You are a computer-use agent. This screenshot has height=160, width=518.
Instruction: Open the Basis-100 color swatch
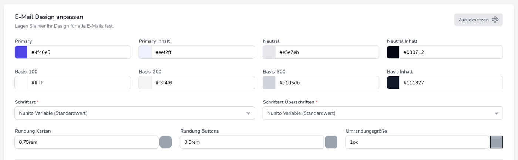(x=21, y=83)
